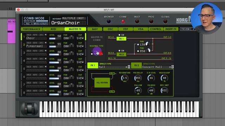Viewport: 225px width, 126px height.
Task: Click the Reverb Time knob showing 3.5
Action: tap(124, 78)
